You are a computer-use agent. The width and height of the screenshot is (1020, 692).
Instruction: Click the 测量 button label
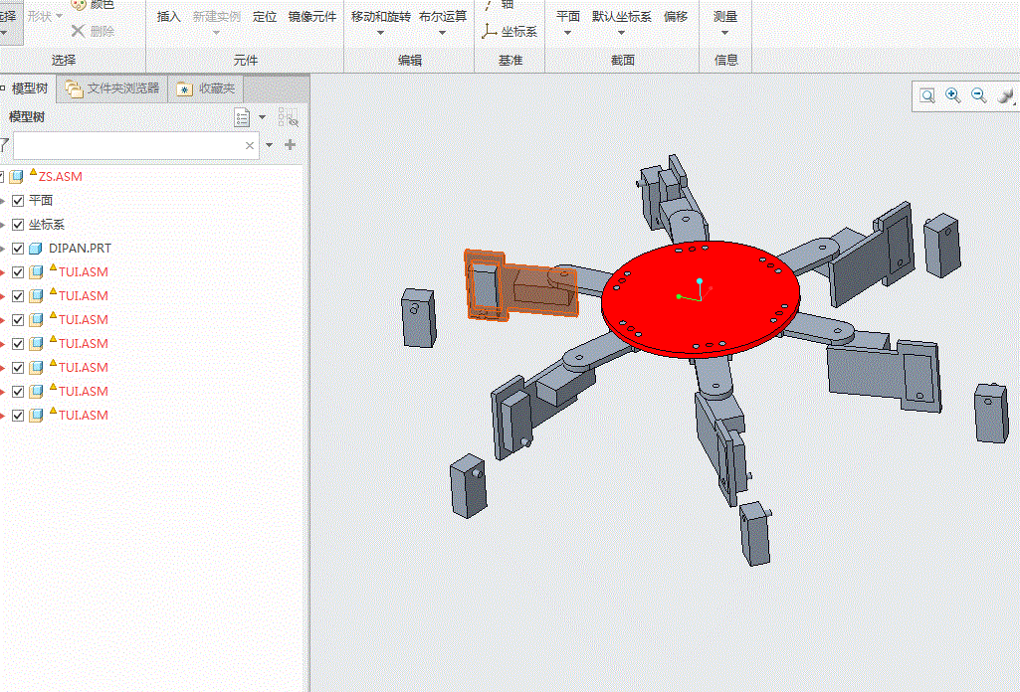point(725,16)
